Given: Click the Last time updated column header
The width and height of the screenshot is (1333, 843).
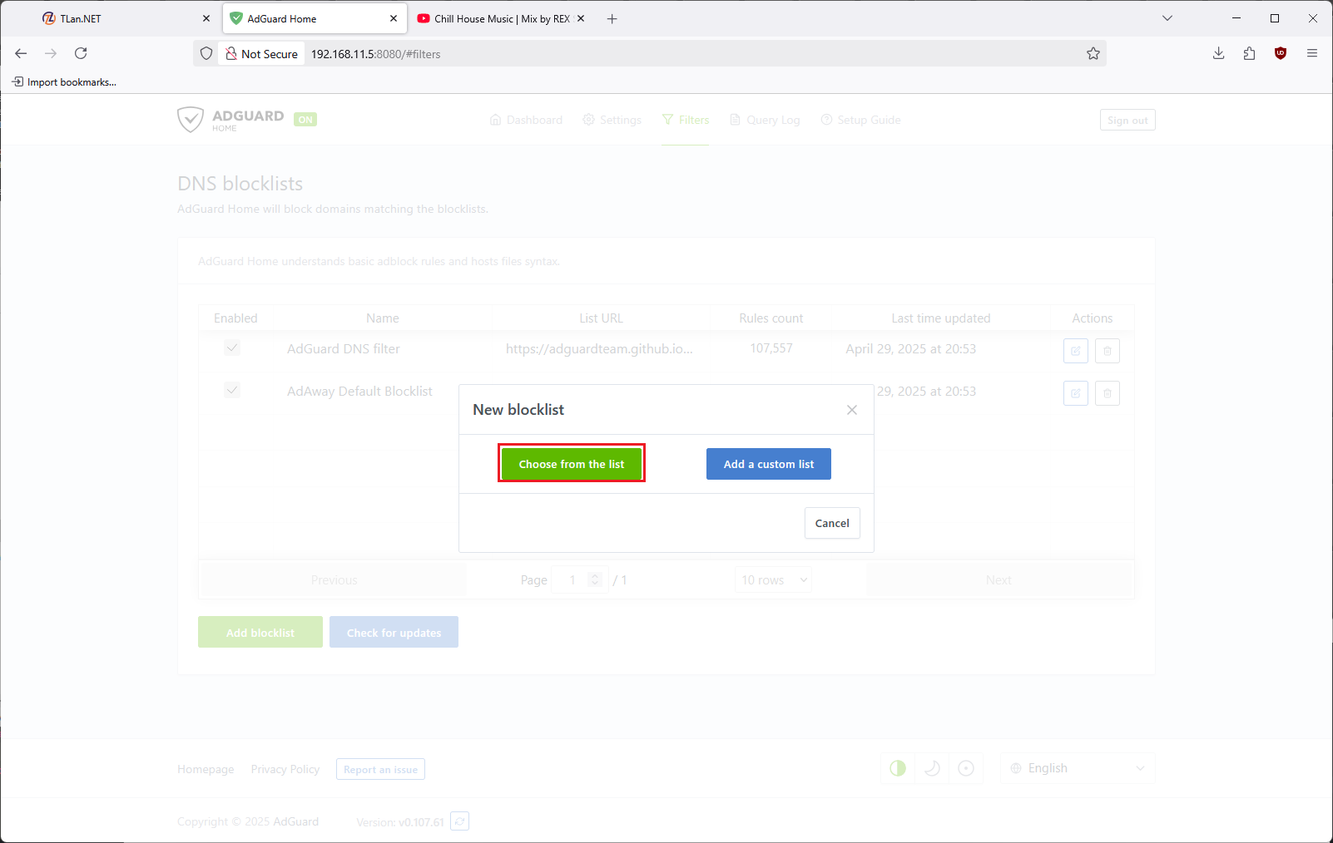Looking at the screenshot, I should point(941,318).
